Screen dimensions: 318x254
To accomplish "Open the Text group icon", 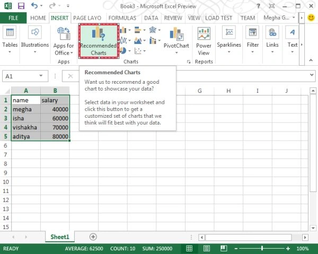I will pyautogui.click(x=292, y=32).
